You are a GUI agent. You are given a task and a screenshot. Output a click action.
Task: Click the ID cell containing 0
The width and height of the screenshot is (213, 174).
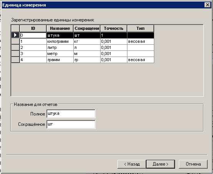pos(33,35)
